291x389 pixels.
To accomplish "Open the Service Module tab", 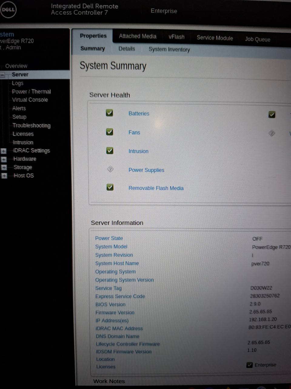I will [215, 38].
